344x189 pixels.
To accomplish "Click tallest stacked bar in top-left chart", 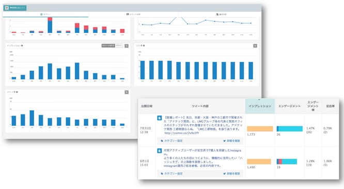I will tap(50, 25).
